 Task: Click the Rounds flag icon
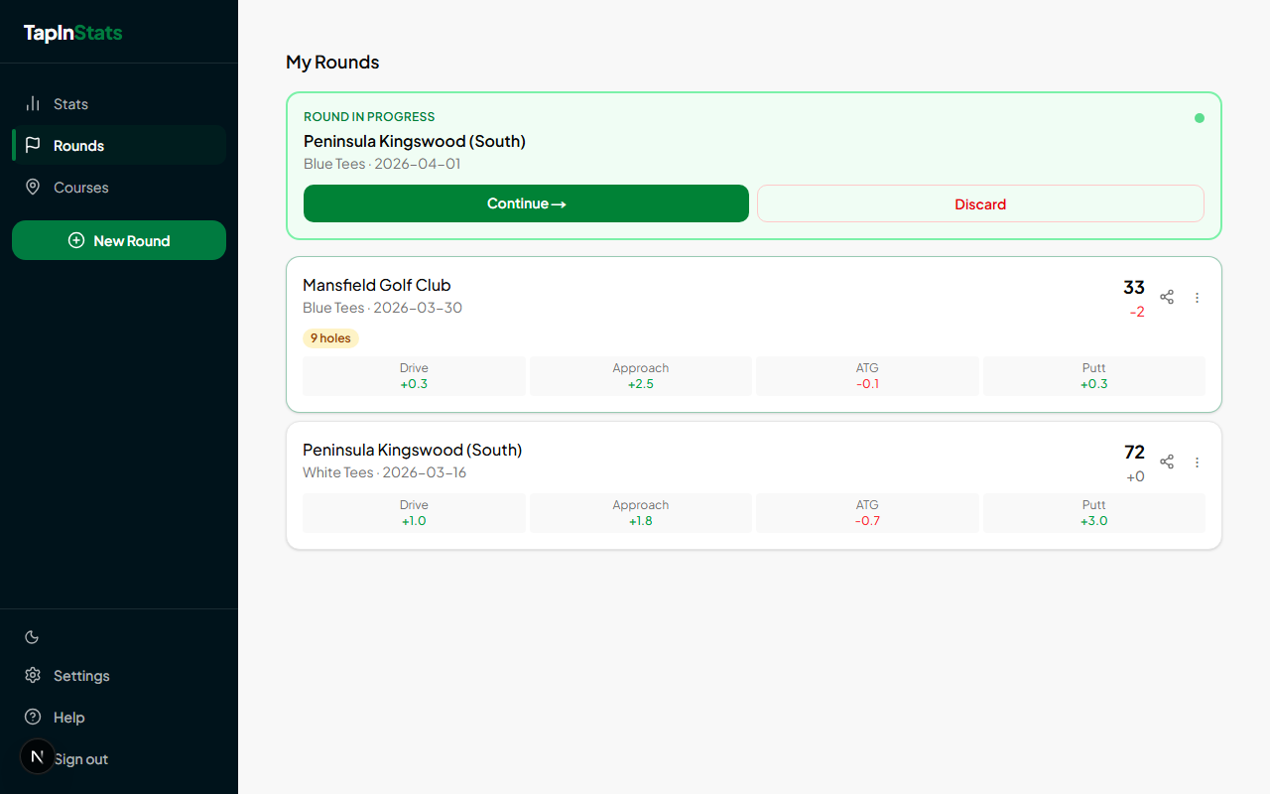[33, 145]
